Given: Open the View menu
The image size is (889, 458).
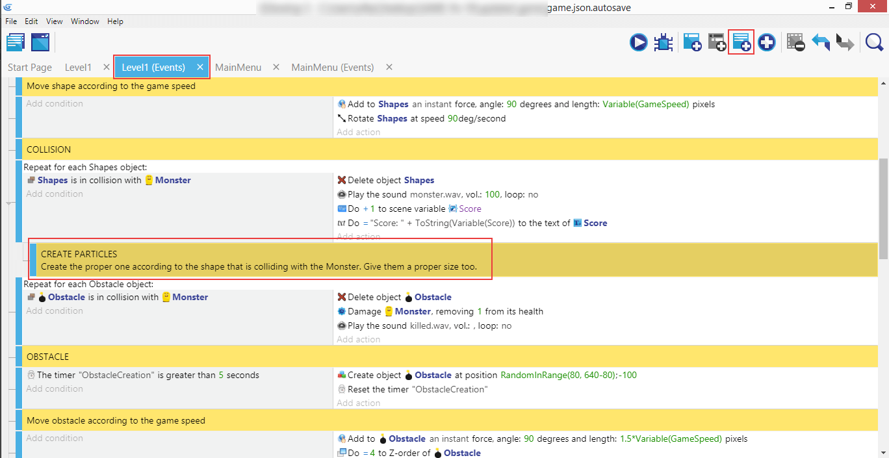Looking at the screenshot, I should (54, 21).
